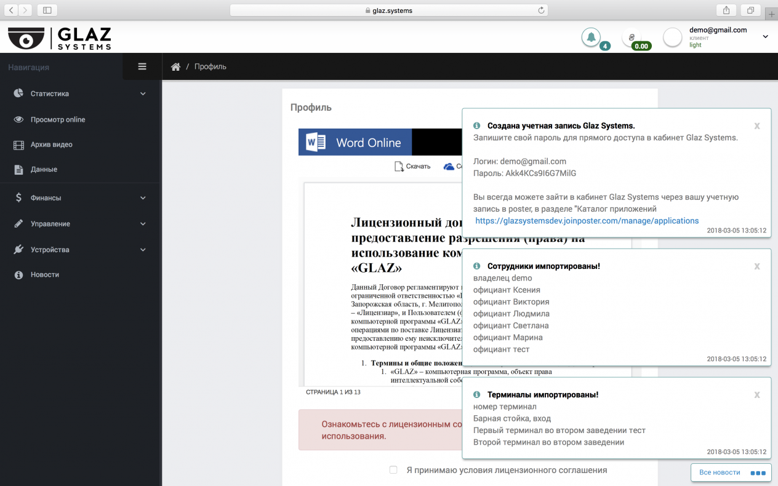Image resolution: width=778 pixels, height=486 pixels.
Task: Close the Терминалы импортированы notification
Action: (x=757, y=395)
